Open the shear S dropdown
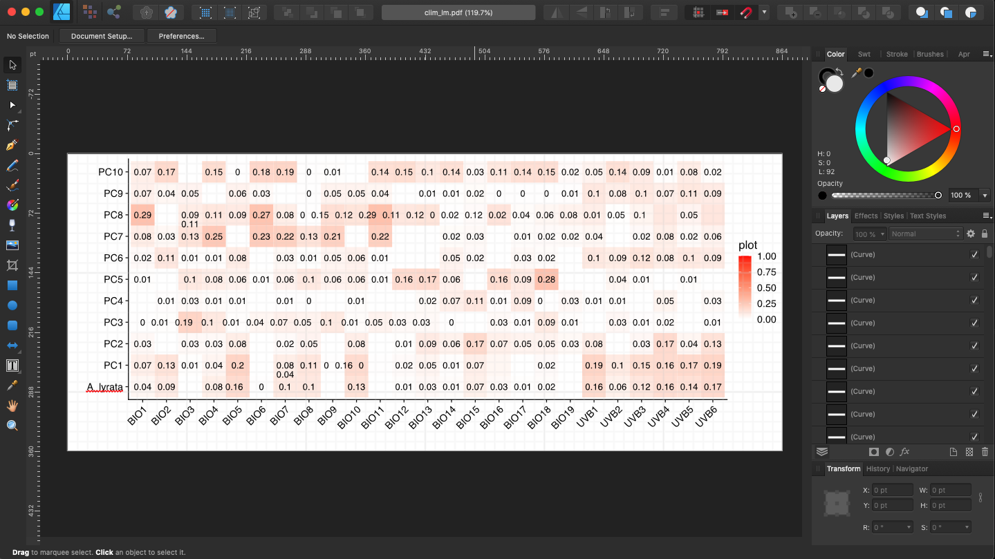The height and width of the screenshot is (559, 995). [x=967, y=528]
